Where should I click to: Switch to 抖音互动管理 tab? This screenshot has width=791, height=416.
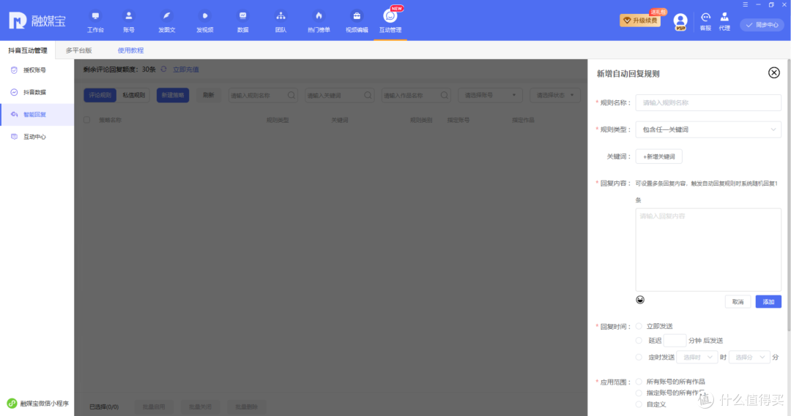pos(28,50)
